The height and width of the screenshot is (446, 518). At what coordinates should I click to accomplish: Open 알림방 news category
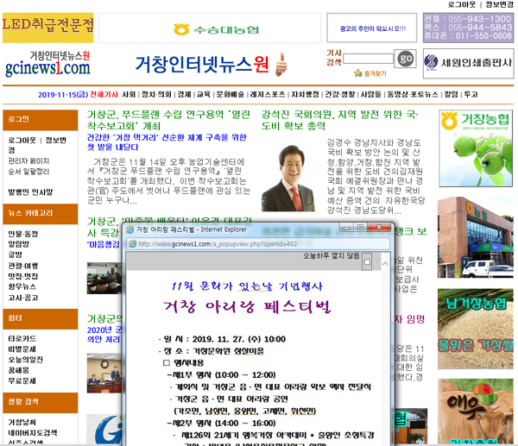click(18, 244)
